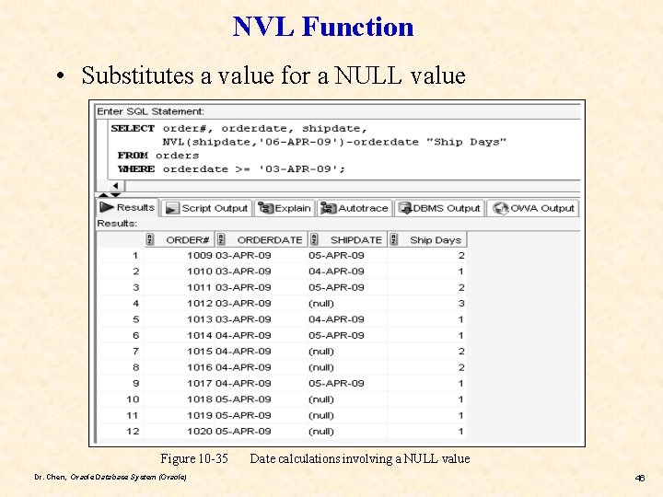Click the OWA Output globe icon
663x497 pixels.
(501, 208)
